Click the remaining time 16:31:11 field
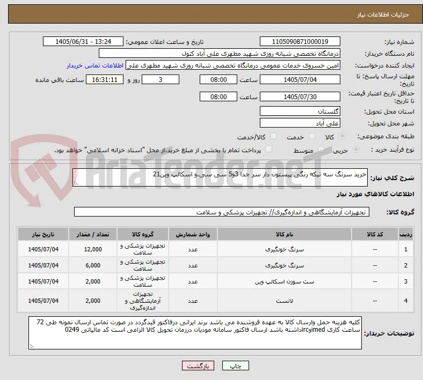 105,79
